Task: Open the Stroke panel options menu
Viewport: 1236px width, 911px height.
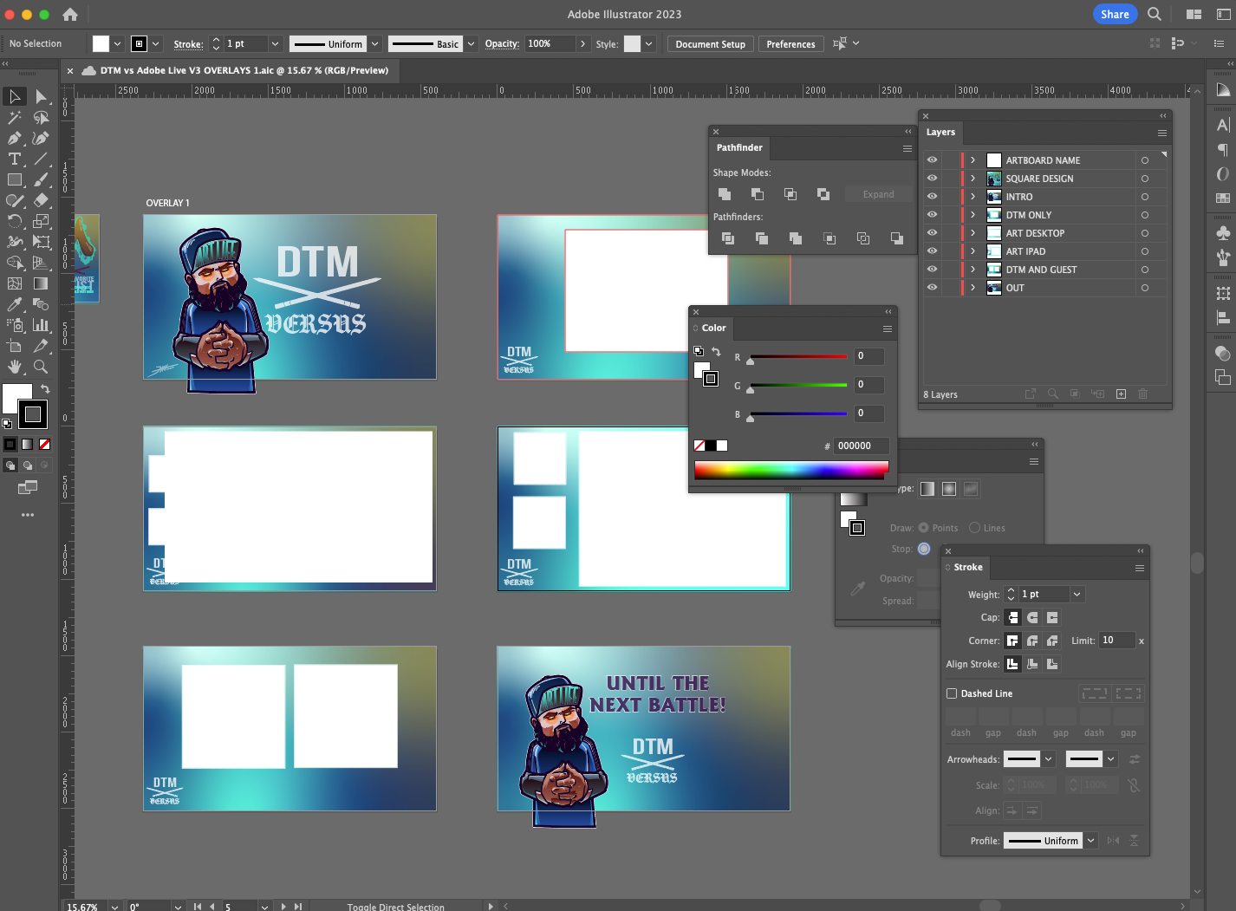Action: tap(1139, 568)
